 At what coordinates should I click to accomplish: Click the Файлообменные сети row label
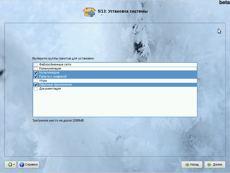point(55,65)
